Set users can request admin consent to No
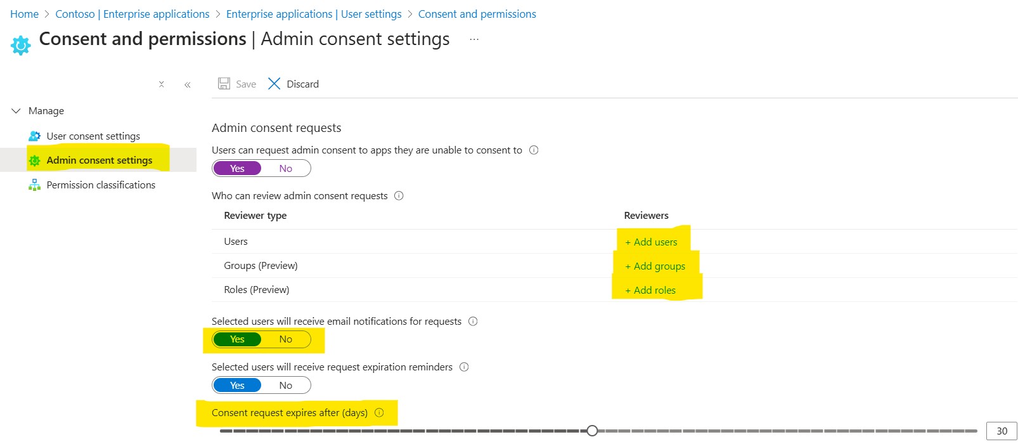Screen dimensions: 1018x444 286,168
